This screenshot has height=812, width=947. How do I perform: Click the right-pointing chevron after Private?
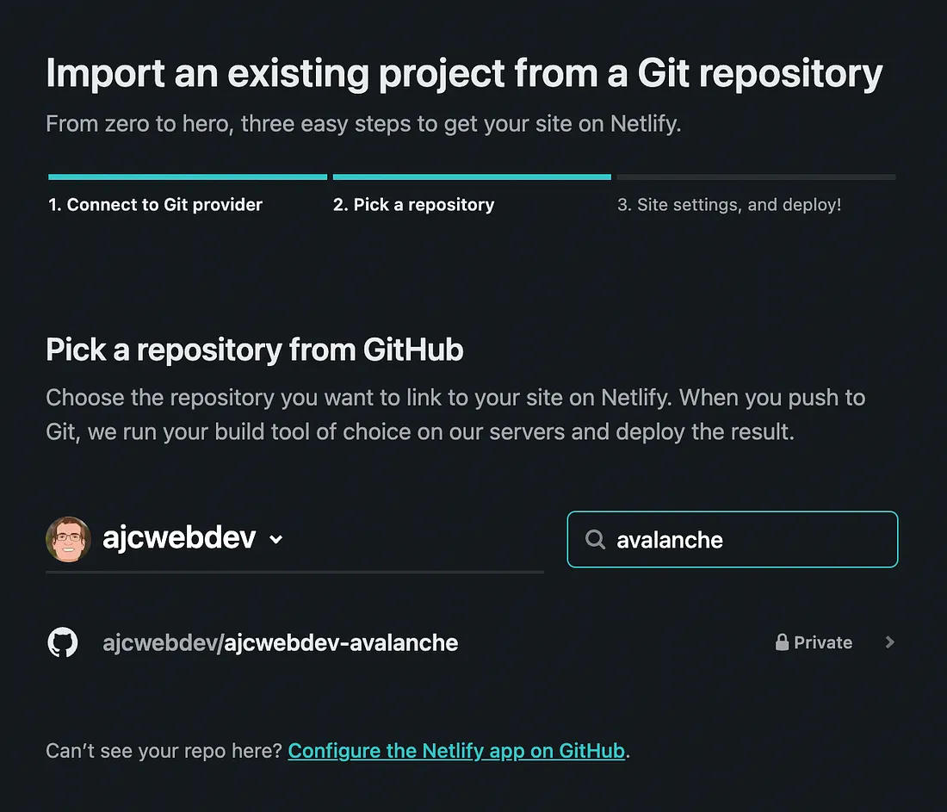[x=888, y=642]
